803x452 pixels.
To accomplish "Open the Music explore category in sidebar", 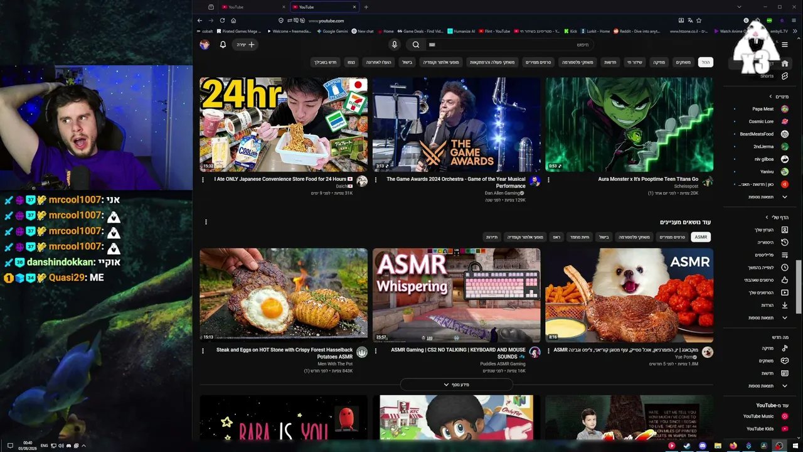I will click(775, 348).
